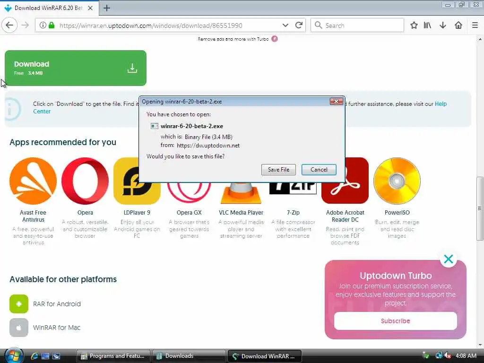The image size is (484, 363).
Task: Click the https://dw.uptodown.net source text
Action: tap(208, 146)
